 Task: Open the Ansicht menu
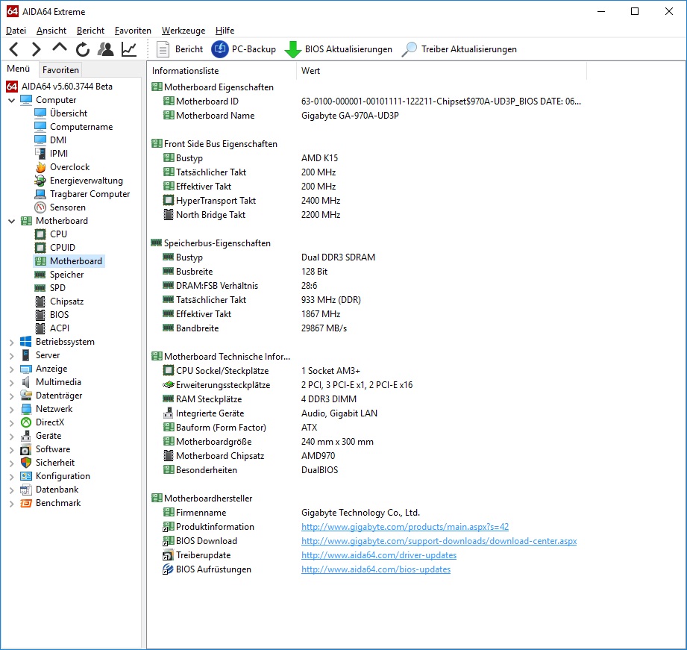pos(51,31)
